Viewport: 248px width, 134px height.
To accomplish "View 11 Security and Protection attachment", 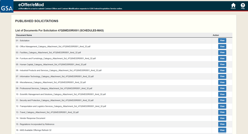I will 222,100.
